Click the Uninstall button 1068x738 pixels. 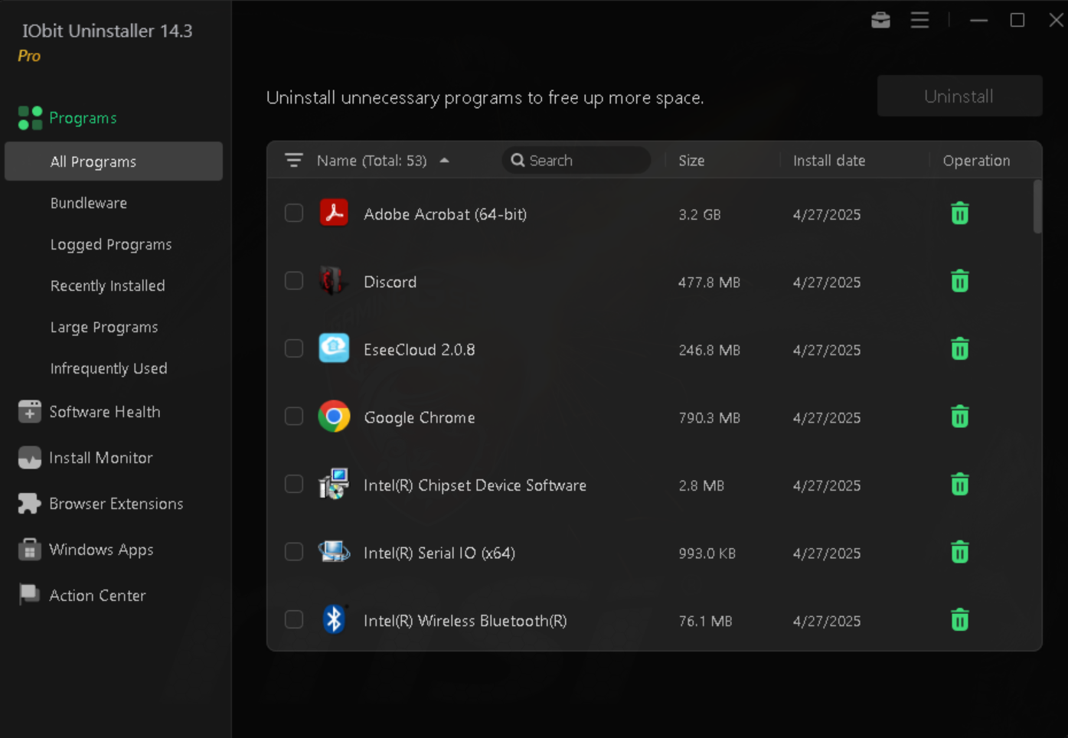coord(959,96)
